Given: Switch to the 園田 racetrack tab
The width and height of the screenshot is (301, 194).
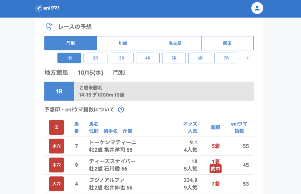Looking at the screenshot, I should point(227,43).
